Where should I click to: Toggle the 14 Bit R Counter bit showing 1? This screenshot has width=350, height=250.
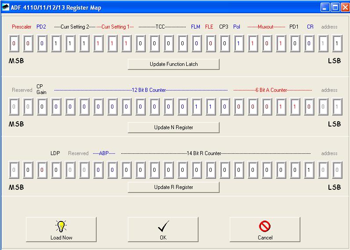(309, 170)
